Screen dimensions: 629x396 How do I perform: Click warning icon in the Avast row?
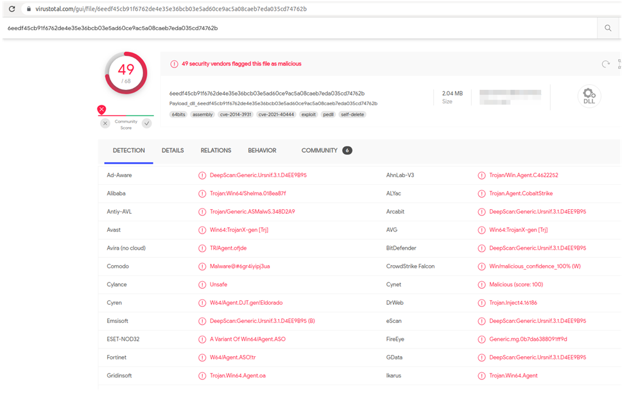click(x=202, y=230)
